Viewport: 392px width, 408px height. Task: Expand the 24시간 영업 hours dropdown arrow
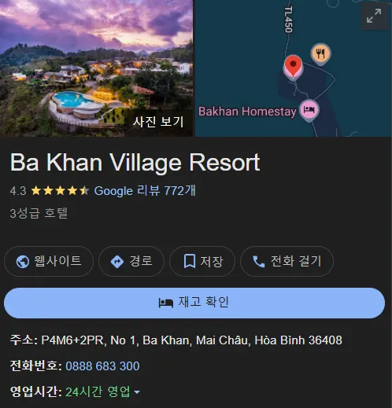coord(137,392)
